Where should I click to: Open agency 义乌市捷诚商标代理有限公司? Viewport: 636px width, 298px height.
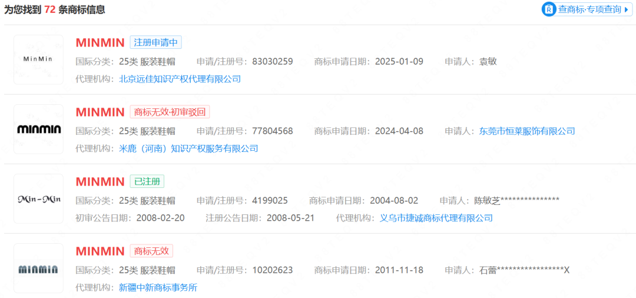[x=436, y=218]
